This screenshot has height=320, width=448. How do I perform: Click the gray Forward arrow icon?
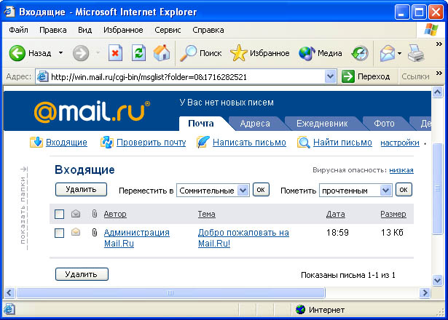(x=81, y=53)
